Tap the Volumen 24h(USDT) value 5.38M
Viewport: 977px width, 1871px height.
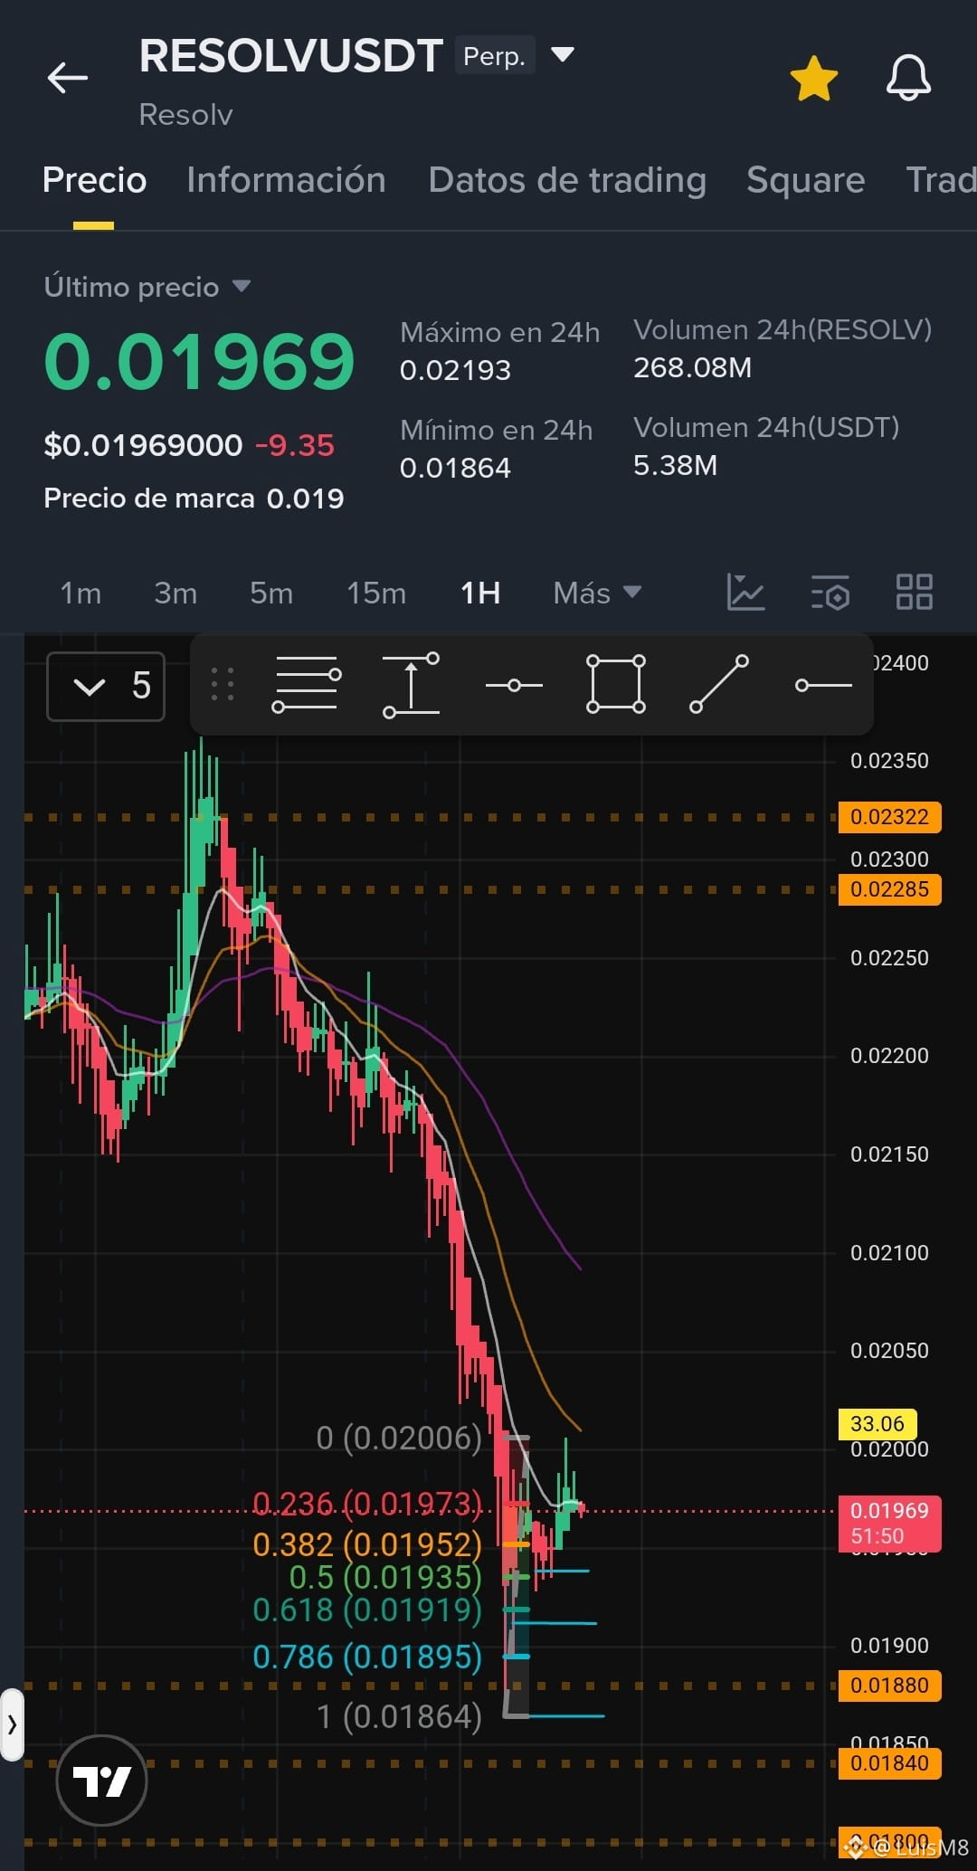click(x=675, y=466)
